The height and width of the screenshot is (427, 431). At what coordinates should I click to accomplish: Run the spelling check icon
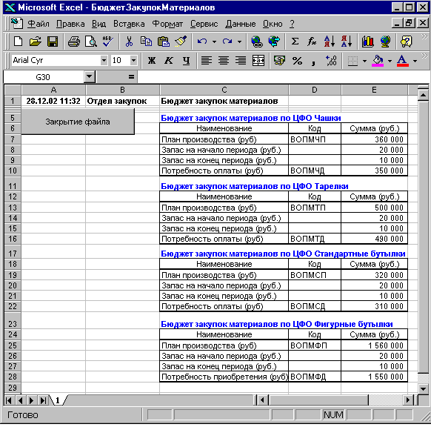pos(108,42)
